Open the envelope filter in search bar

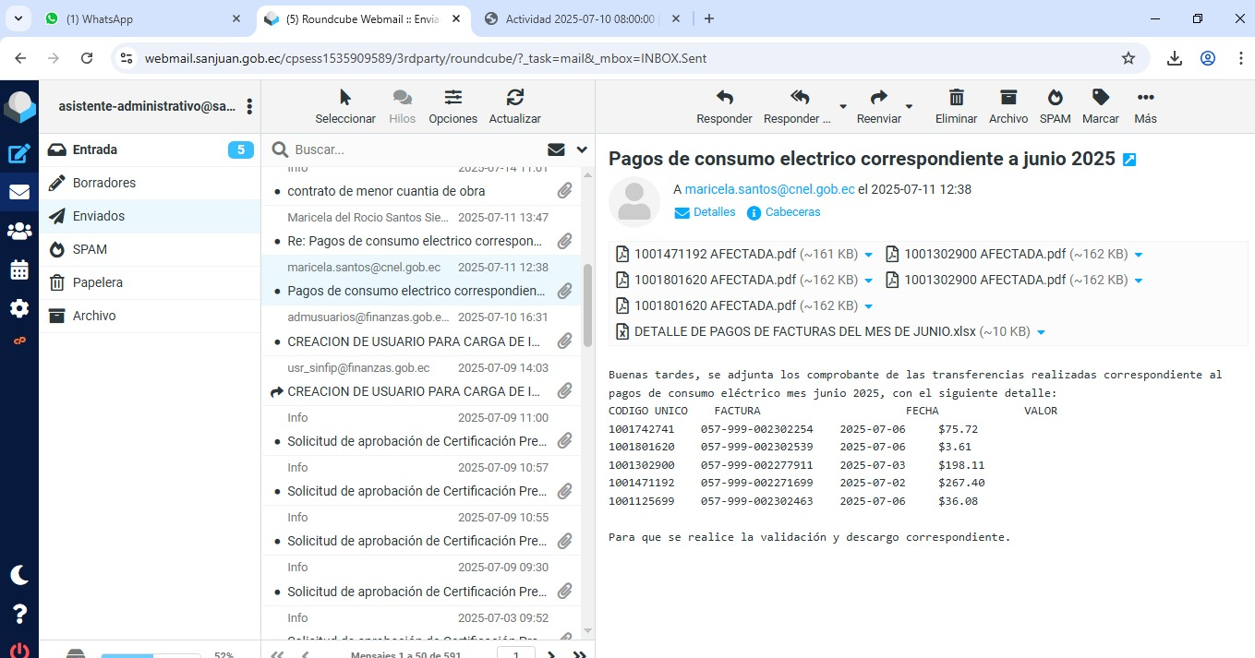tap(556, 150)
